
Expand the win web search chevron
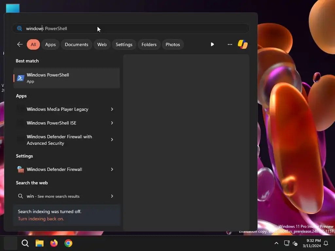(x=112, y=196)
